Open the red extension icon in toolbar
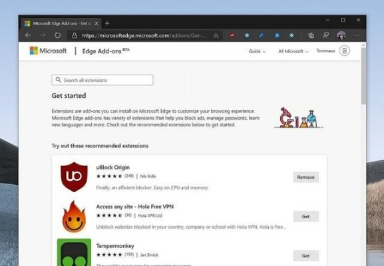This screenshot has height=266, width=384. click(232, 35)
